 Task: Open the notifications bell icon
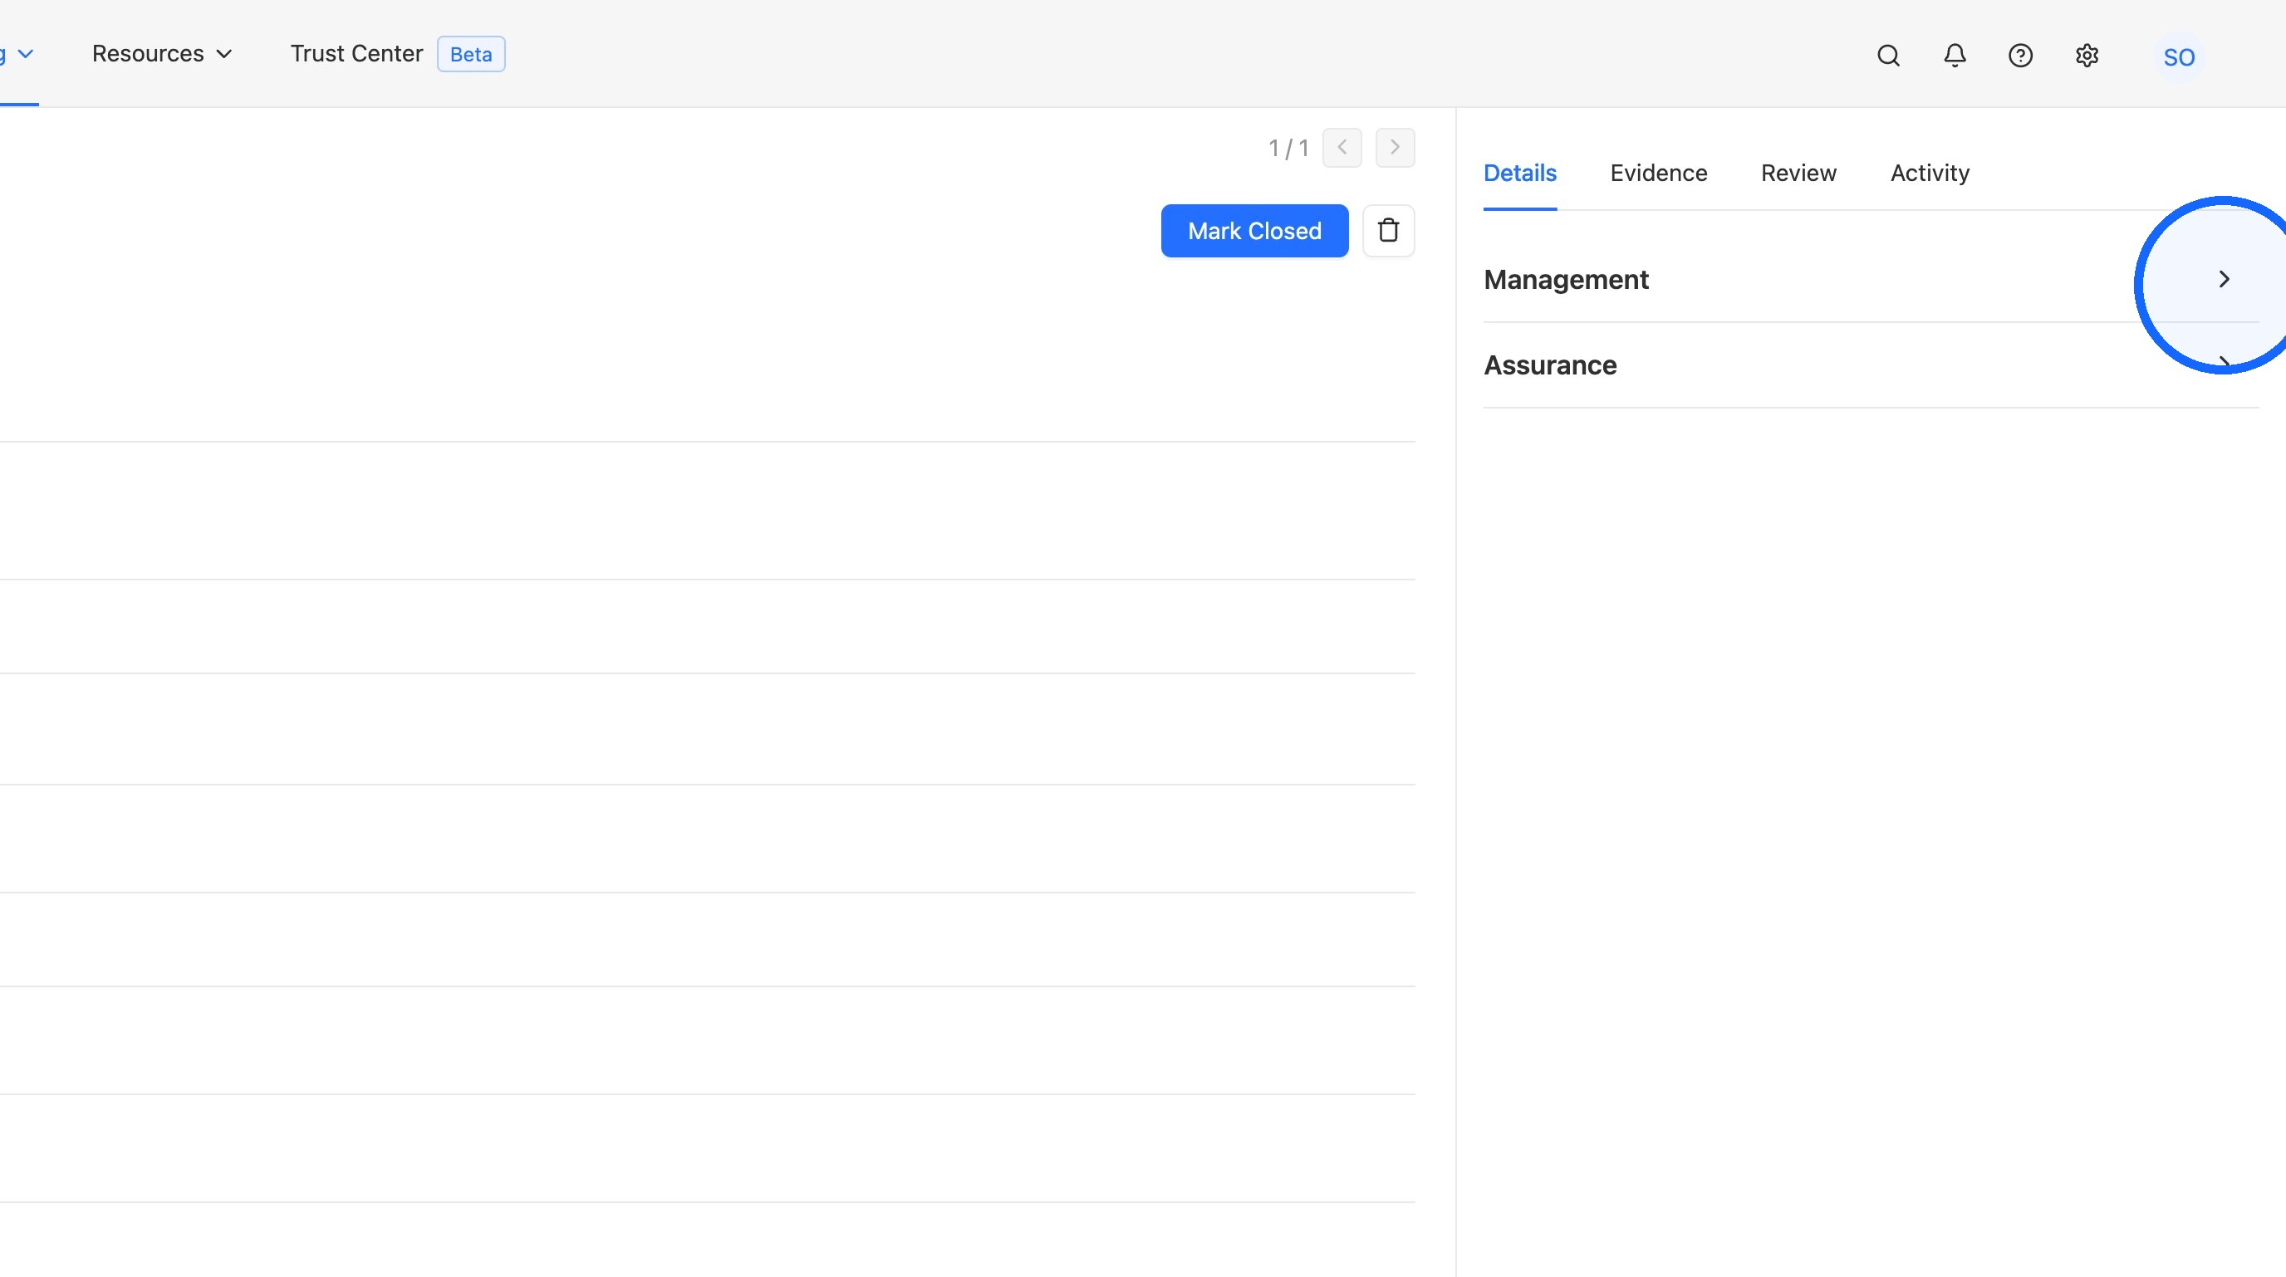[x=1954, y=56]
